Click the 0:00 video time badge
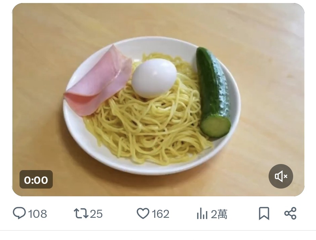316x240 pixels. pos(36,179)
